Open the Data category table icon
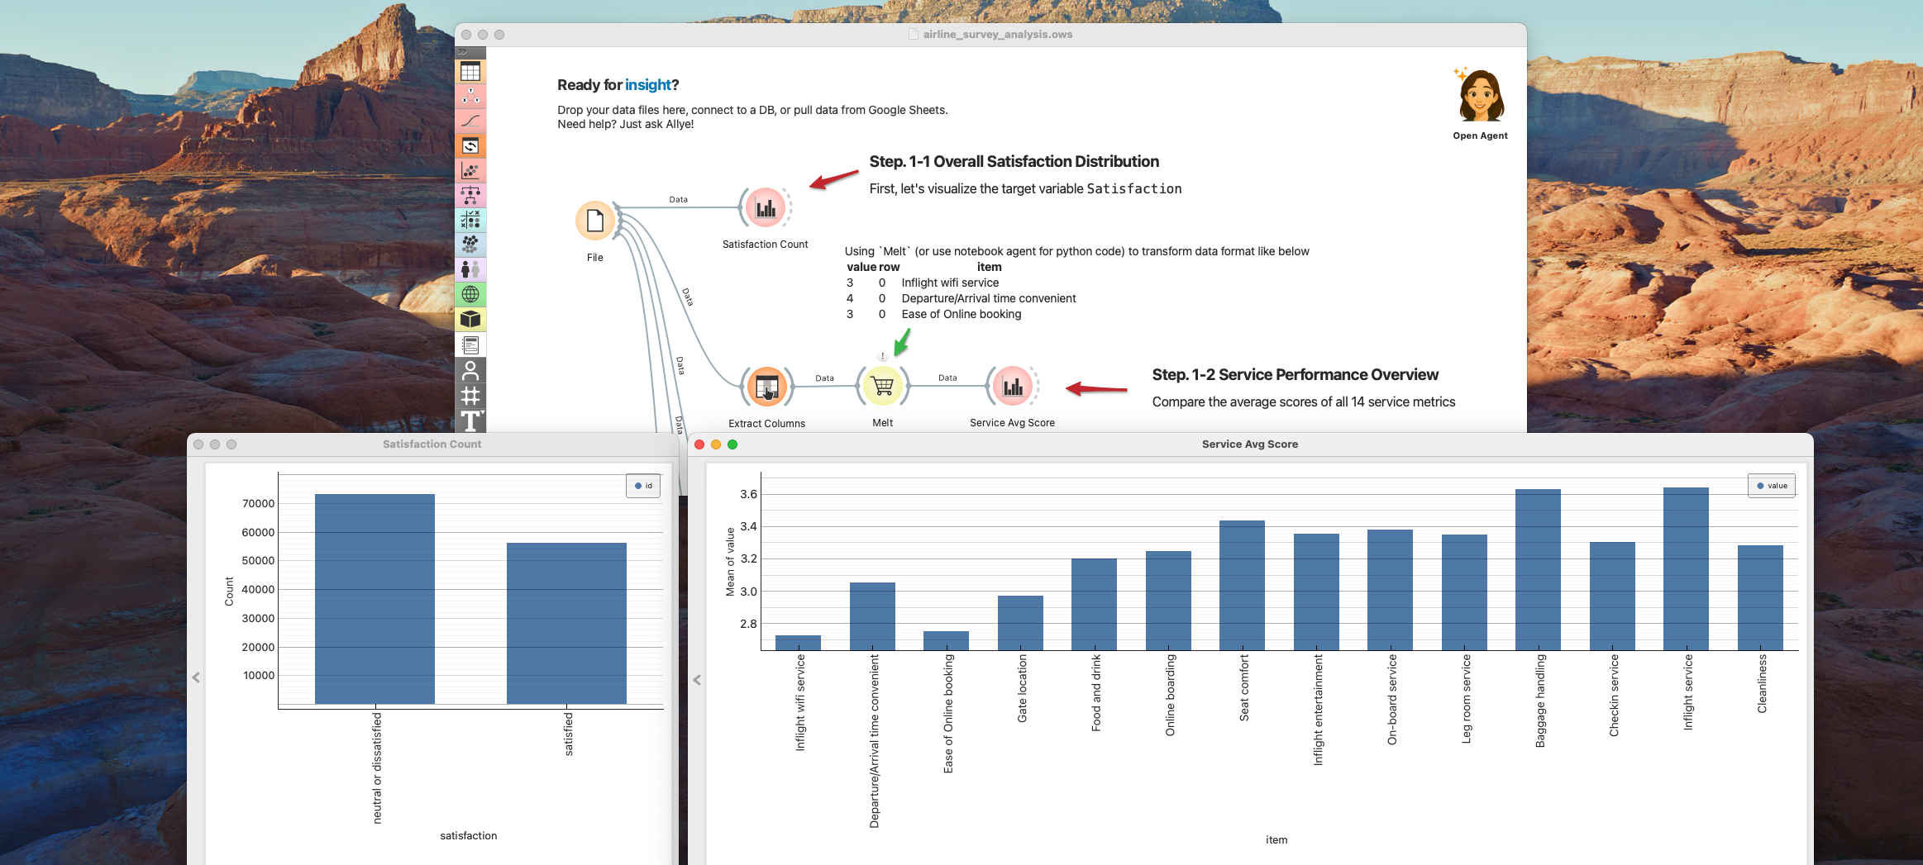Viewport: 1923px width, 865px height. pos(470,72)
